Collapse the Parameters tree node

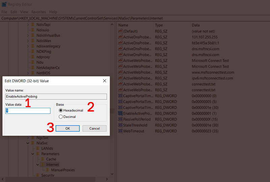[33, 154]
